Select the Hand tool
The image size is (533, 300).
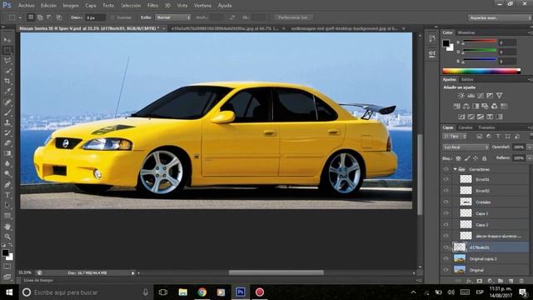tap(7, 226)
